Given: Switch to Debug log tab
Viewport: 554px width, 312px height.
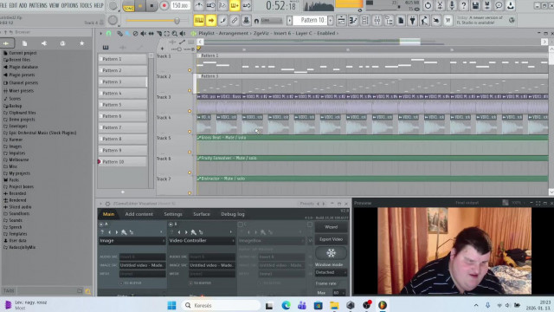Looking at the screenshot, I should 233,214.
